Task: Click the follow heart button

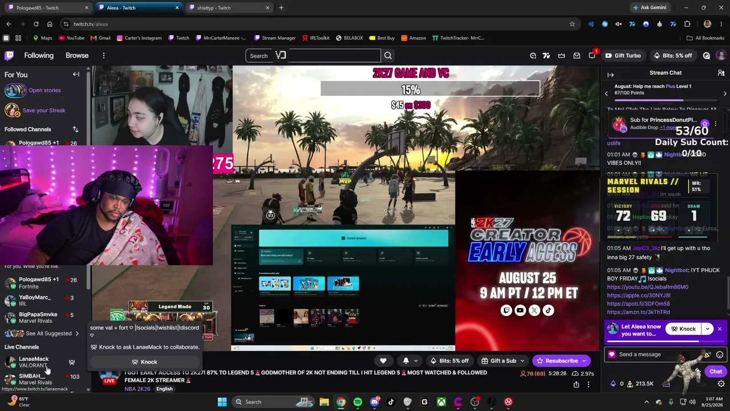Action: tap(383, 361)
